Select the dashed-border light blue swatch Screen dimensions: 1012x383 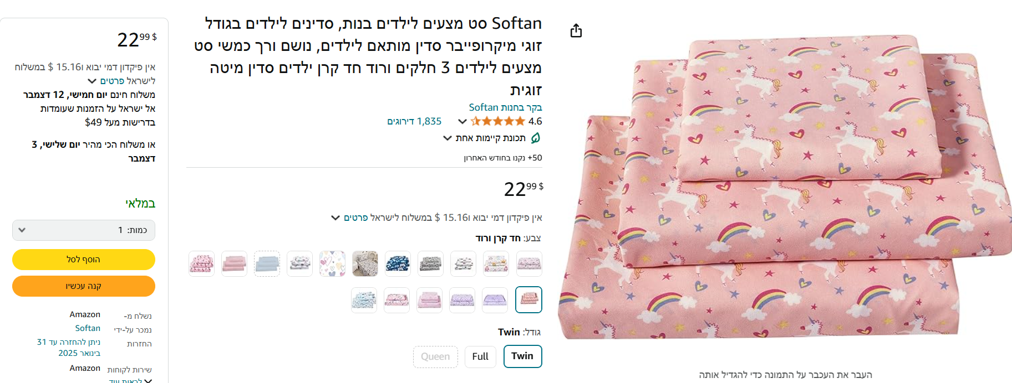point(267,263)
